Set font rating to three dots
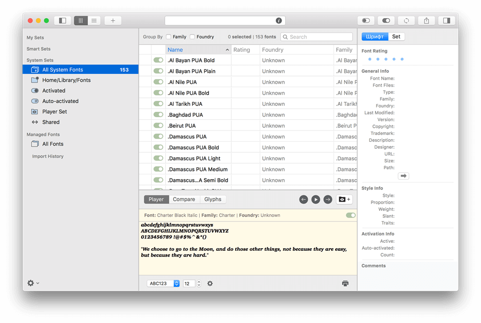 pyautogui.click(x=386, y=59)
